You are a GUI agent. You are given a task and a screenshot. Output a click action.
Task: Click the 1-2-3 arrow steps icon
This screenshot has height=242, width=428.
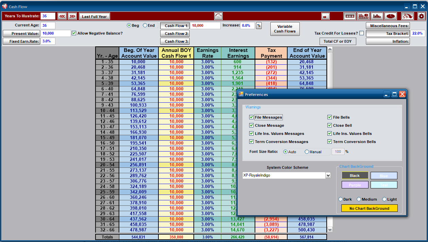pos(407,16)
